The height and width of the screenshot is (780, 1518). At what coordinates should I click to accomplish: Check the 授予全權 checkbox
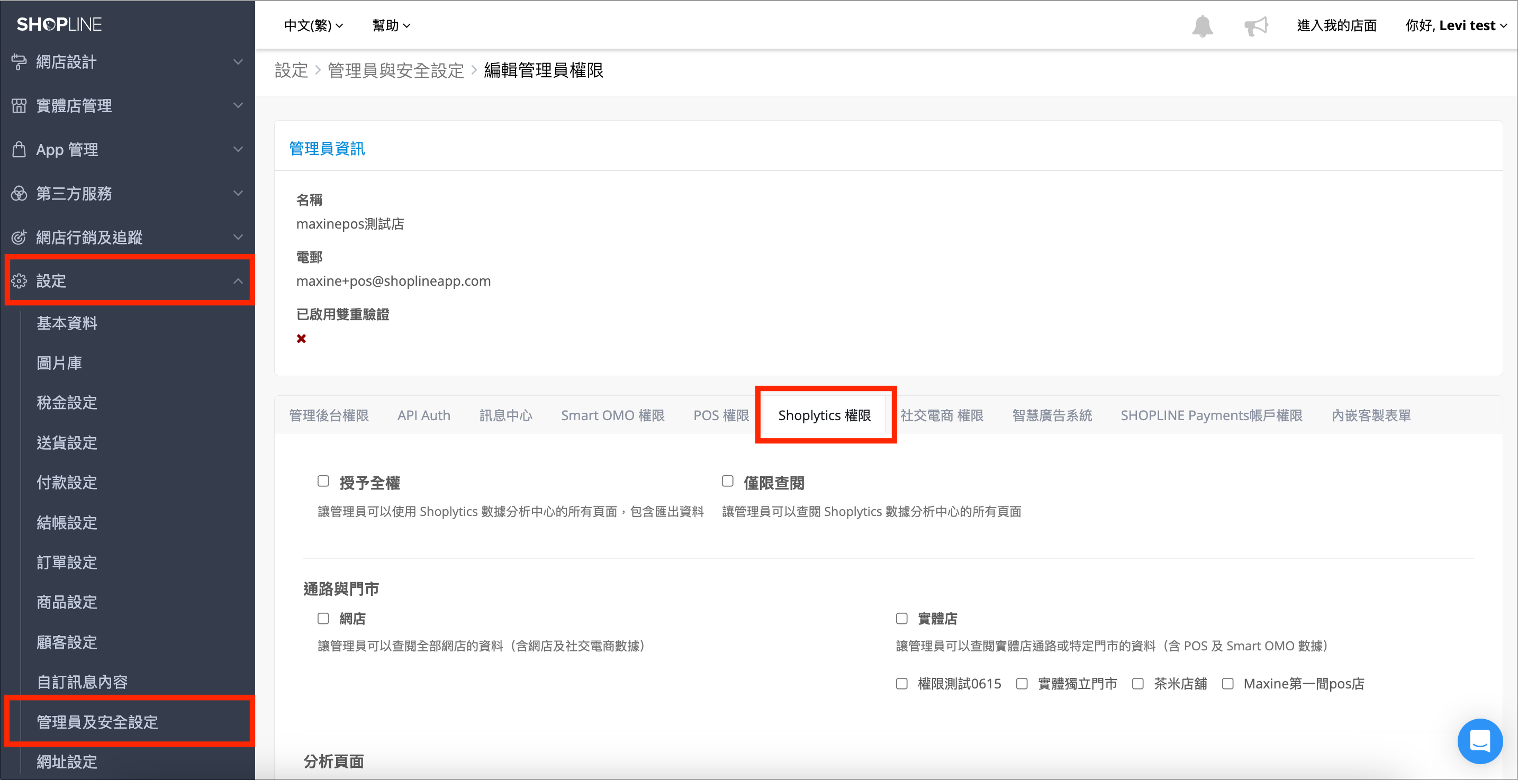click(323, 482)
